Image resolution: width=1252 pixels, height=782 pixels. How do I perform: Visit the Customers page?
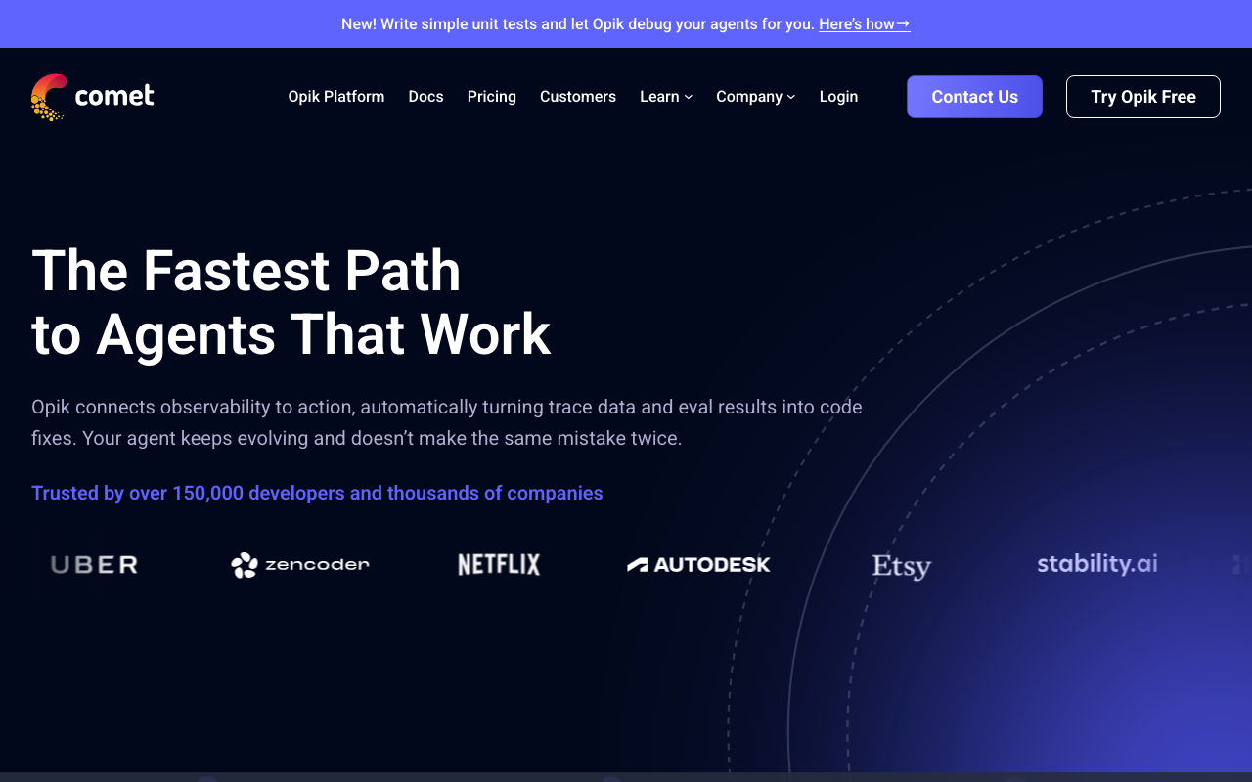(578, 97)
